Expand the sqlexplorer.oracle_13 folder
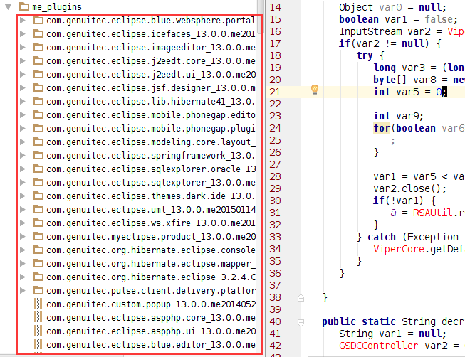 click(23, 169)
